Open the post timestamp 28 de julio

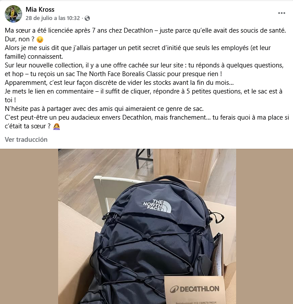[53, 18]
